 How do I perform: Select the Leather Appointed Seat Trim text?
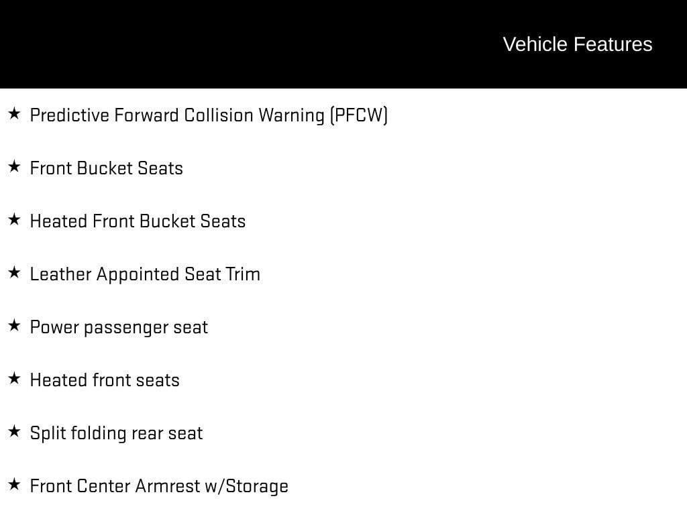tap(145, 274)
